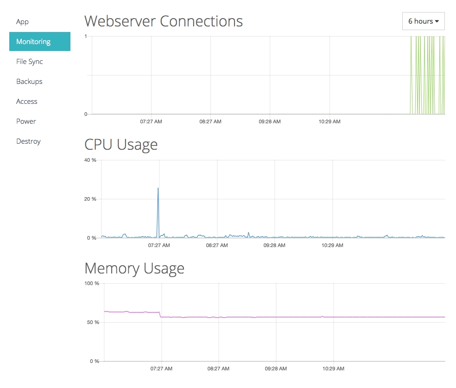
Task: Click the CPU Usage heading
Action: tap(121, 145)
